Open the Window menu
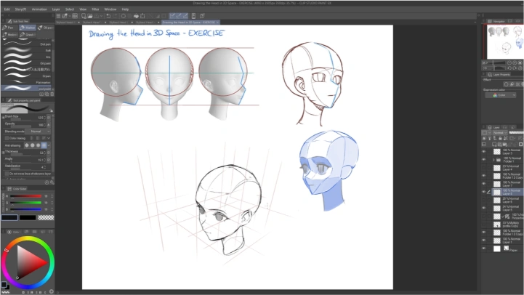Viewport: 524px width, 295px height. click(x=110, y=9)
